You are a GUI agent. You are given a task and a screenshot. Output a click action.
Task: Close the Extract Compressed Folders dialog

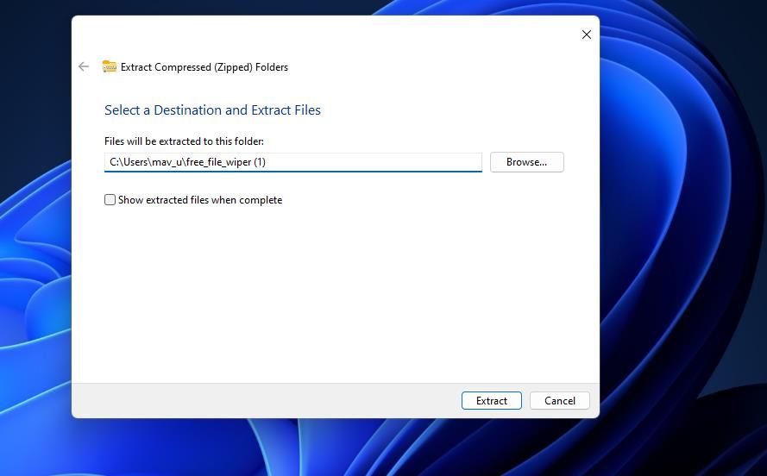(587, 34)
